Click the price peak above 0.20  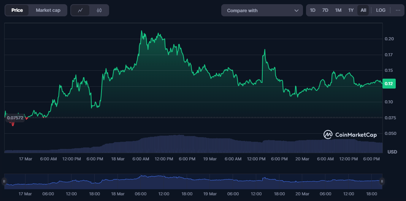pos(142,32)
